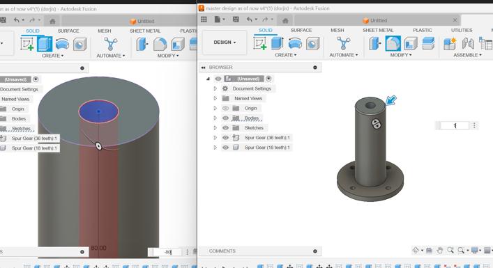
Task: Toggle visibility of the Sketches folder
Action: [225, 127]
